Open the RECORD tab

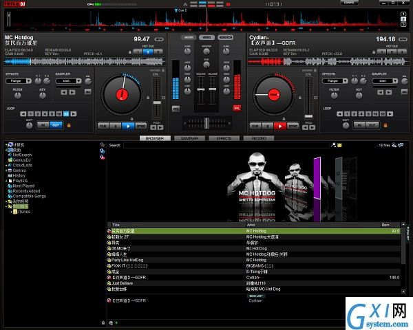coord(259,138)
